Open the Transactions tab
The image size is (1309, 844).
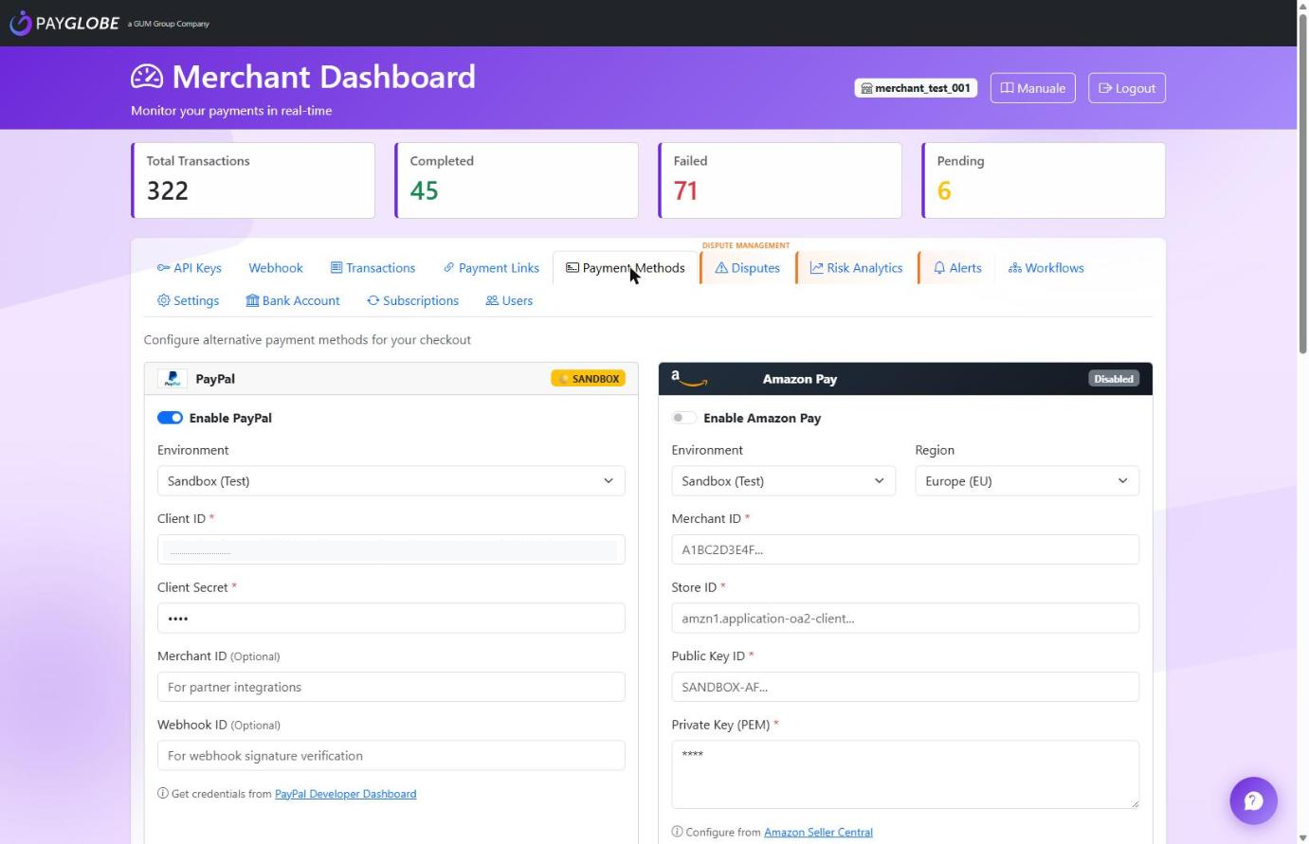(373, 268)
